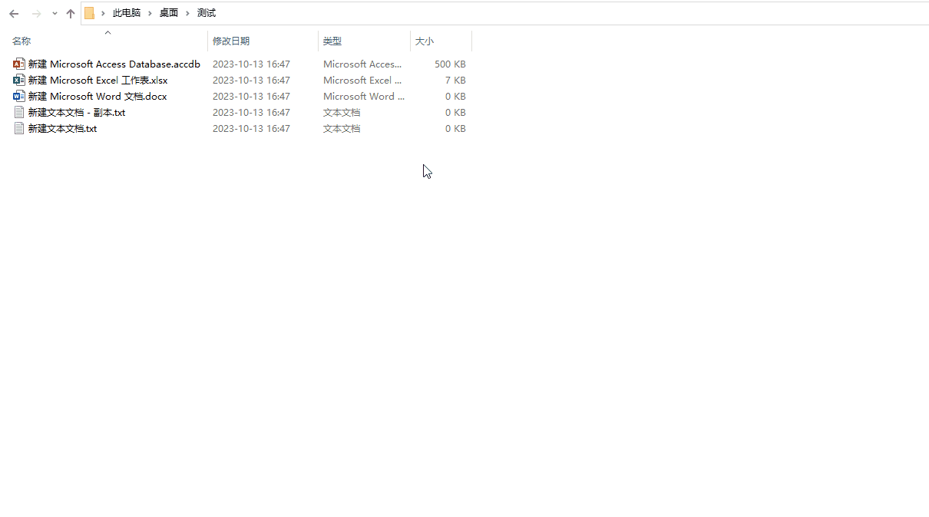Select 新建 Microsoft Excel 工作表.xlsx

click(98, 81)
